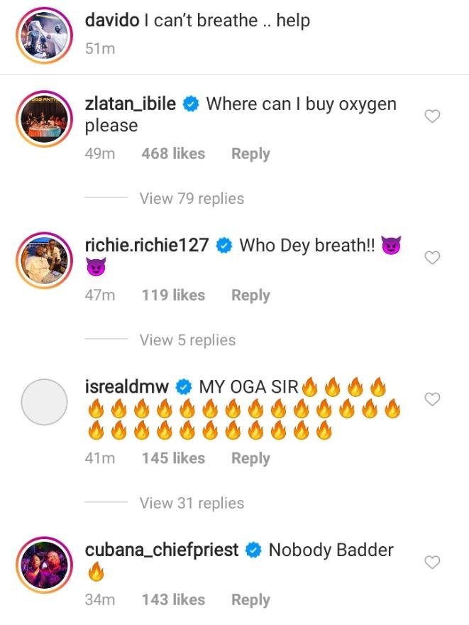Reply to zlatan_ibile's comment
The height and width of the screenshot is (625, 469).
[x=250, y=154]
